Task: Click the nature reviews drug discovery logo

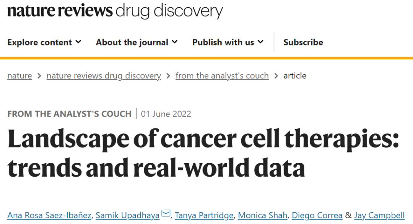Action: (115, 11)
